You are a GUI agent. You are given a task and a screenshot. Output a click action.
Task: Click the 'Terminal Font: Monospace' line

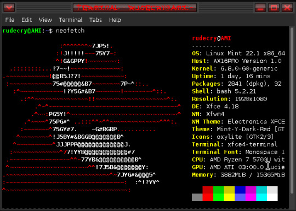pos(238,152)
